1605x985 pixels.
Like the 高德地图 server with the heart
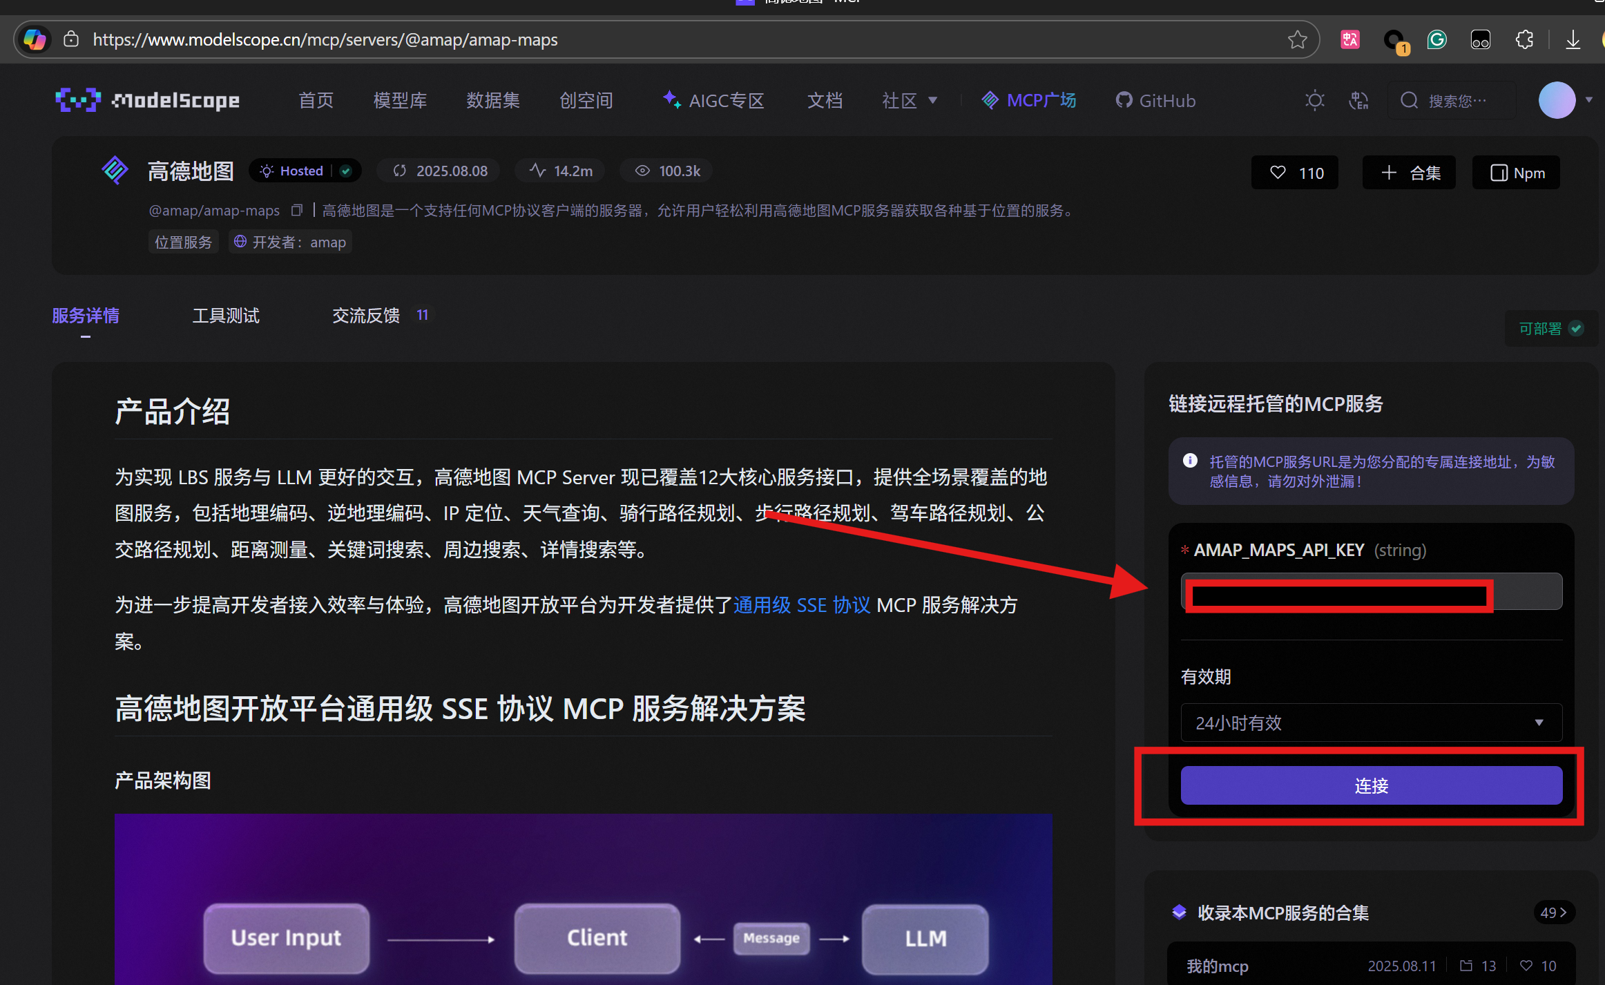click(1278, 172)
